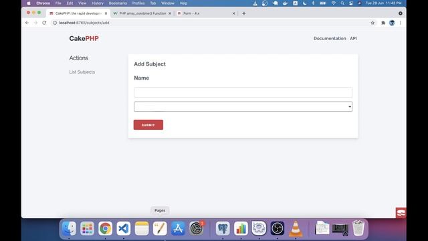This screenshot has width=428, height=241.
Task: Open a new browser tab
Action: pyautogui.click(x=243, y=13)
